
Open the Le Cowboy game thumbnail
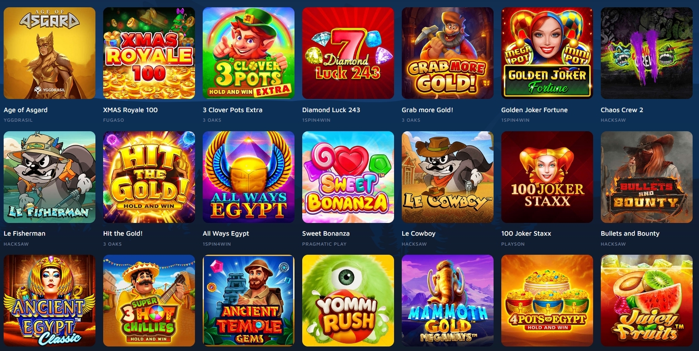[448, 177]
